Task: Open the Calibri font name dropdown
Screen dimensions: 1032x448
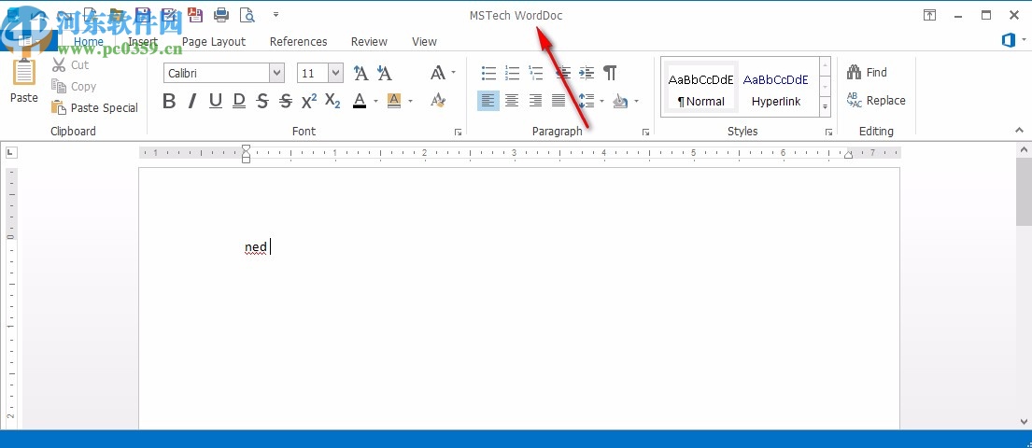Action: pyautogui.click(x=276, y=73)
